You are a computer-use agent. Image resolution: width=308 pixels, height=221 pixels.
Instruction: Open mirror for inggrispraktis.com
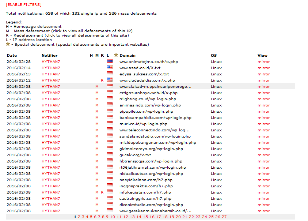point(263,186)
